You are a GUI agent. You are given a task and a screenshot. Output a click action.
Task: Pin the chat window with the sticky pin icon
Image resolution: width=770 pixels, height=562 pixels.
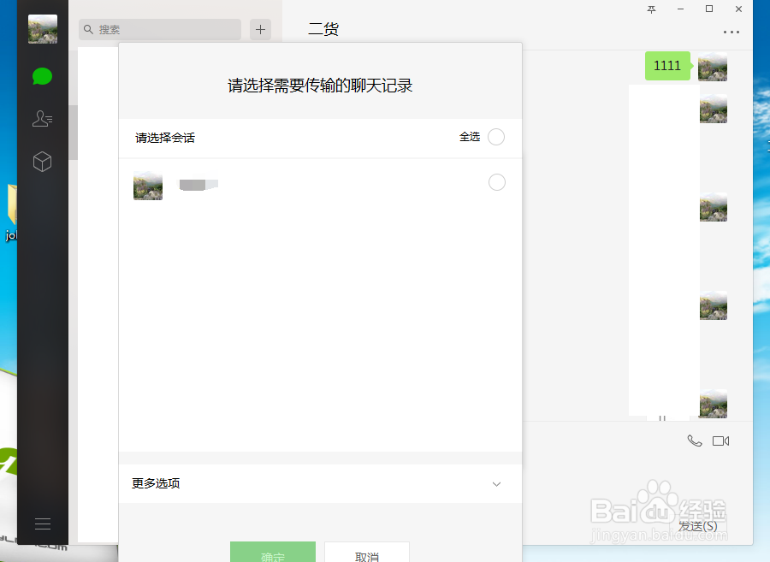point(650,9)
